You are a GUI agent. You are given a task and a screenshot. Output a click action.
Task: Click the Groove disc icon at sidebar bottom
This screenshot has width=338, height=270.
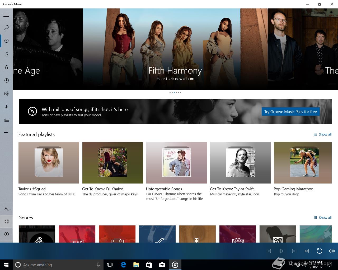coord(6,234)
